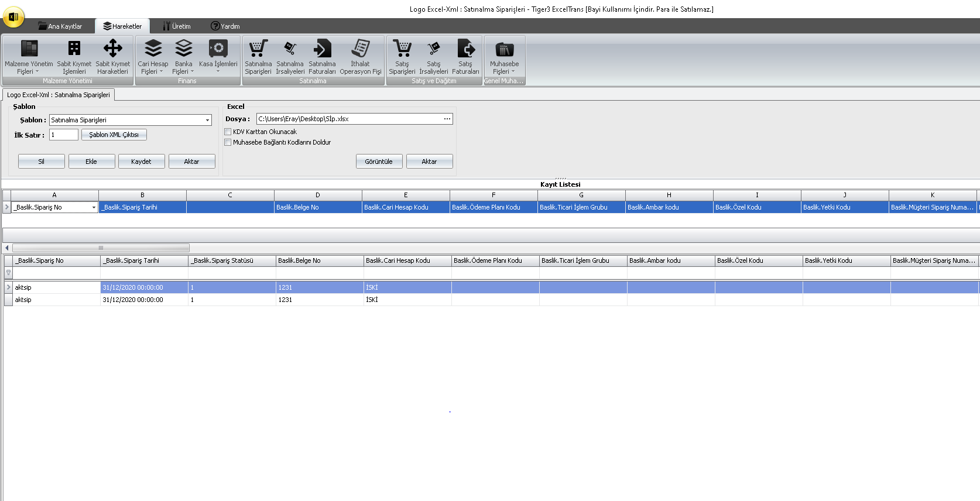This screenshot has width=980, height=501.
Task: Expand the first aktsip row indicator arrow
Action: point(8,287)
